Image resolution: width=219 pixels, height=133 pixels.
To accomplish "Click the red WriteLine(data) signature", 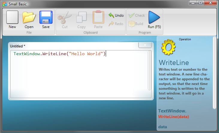I will pos(173,117).
